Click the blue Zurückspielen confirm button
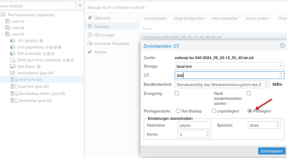The width and height of the screenshot is (287, 158). (272, 151)
